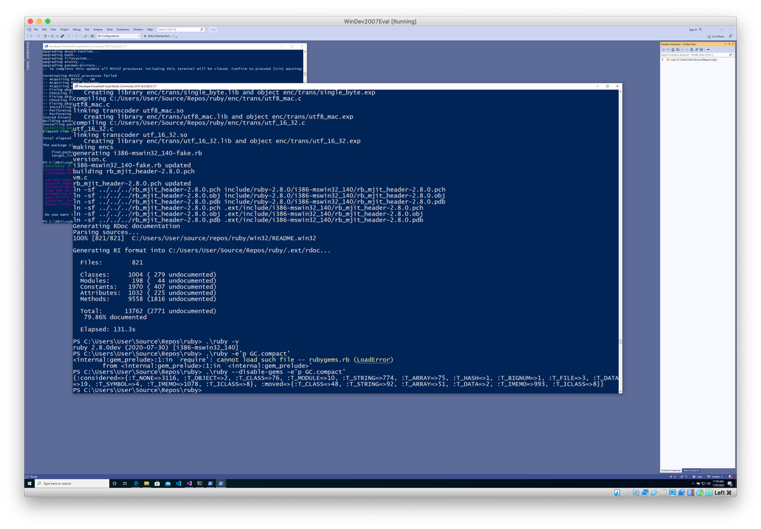Viewport: 761px width, 529px height.
Task: Open the Microsoft Store from the taskbar
Action: 157,483
